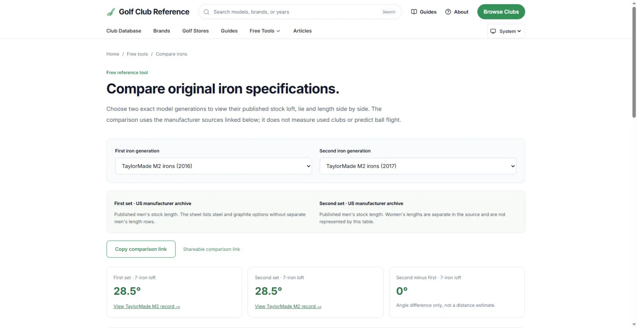637x328 pixels.
Task: Open second set View TaylorMade M2 record
Action: click(x=288, y=306)
